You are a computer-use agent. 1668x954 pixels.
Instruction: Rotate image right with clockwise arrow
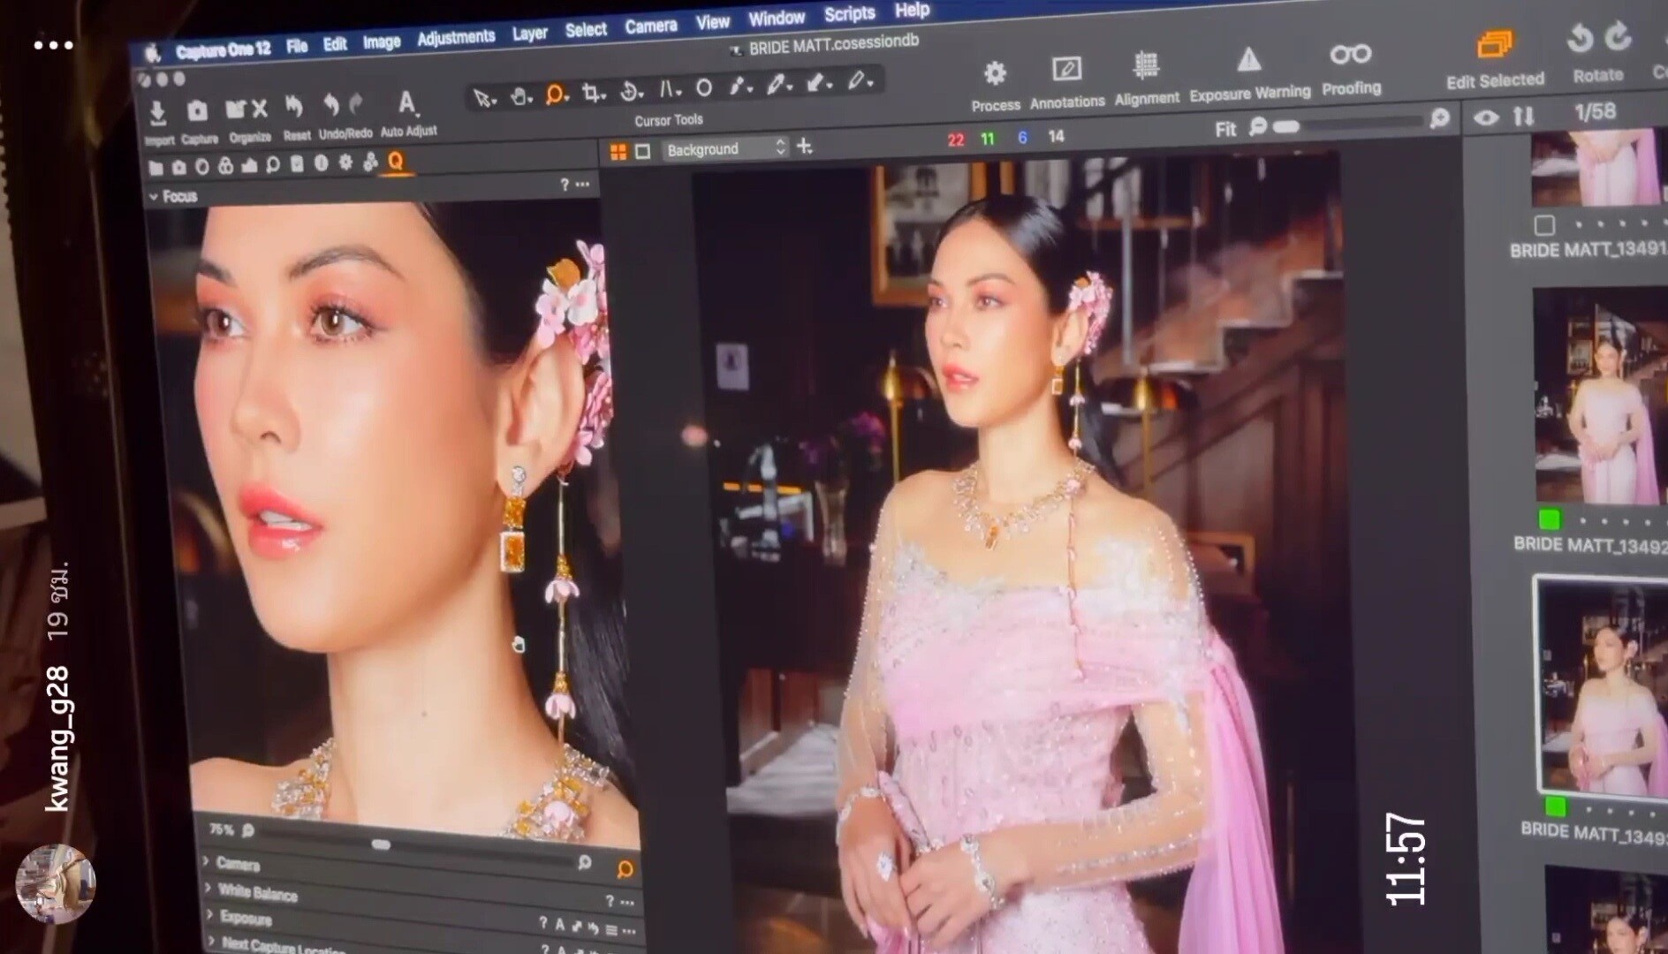tap(1618, 35)
